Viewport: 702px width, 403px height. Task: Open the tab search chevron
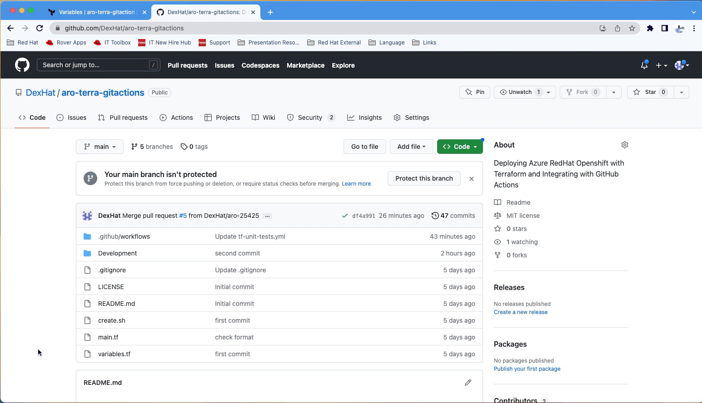coord(693,12)
